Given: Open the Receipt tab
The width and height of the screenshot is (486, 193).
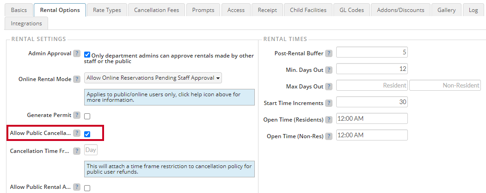Looking at the screenshot, I should [x=267, y=10].
